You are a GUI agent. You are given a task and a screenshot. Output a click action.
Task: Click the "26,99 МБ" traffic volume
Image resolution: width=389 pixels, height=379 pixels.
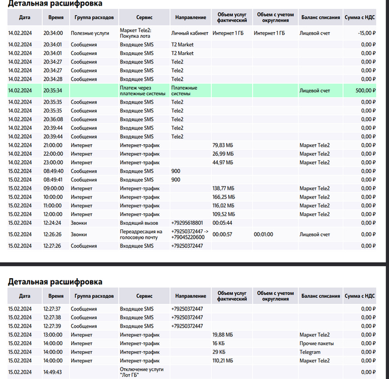pos(223,154)
